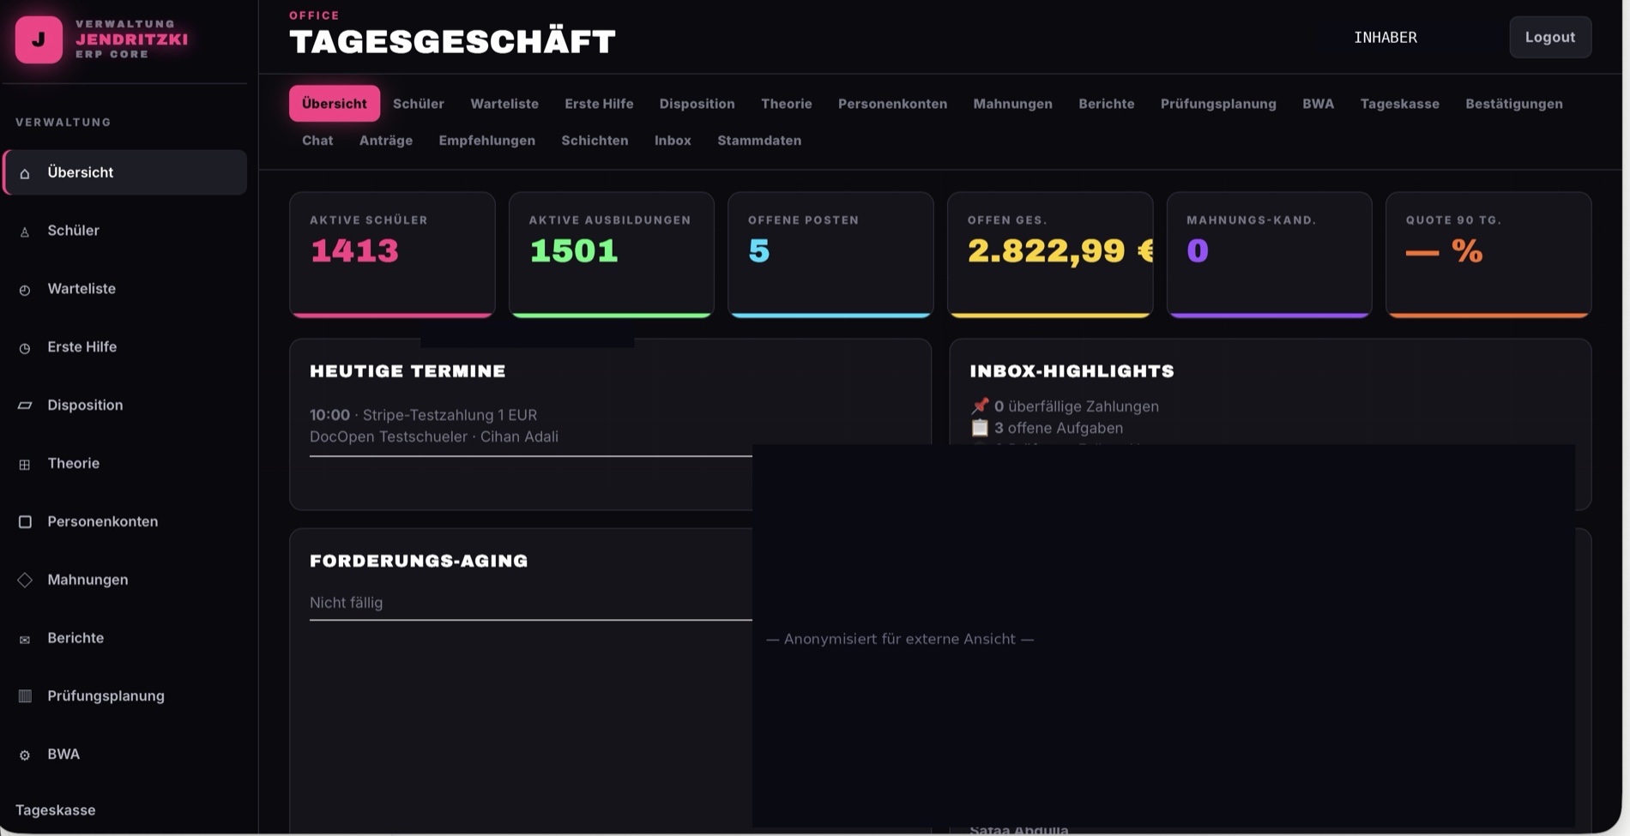Go to the Inbox tab

(673, 141)
